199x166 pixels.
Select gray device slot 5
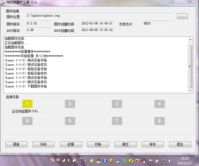pyautogui.click(x=27, y=121)
